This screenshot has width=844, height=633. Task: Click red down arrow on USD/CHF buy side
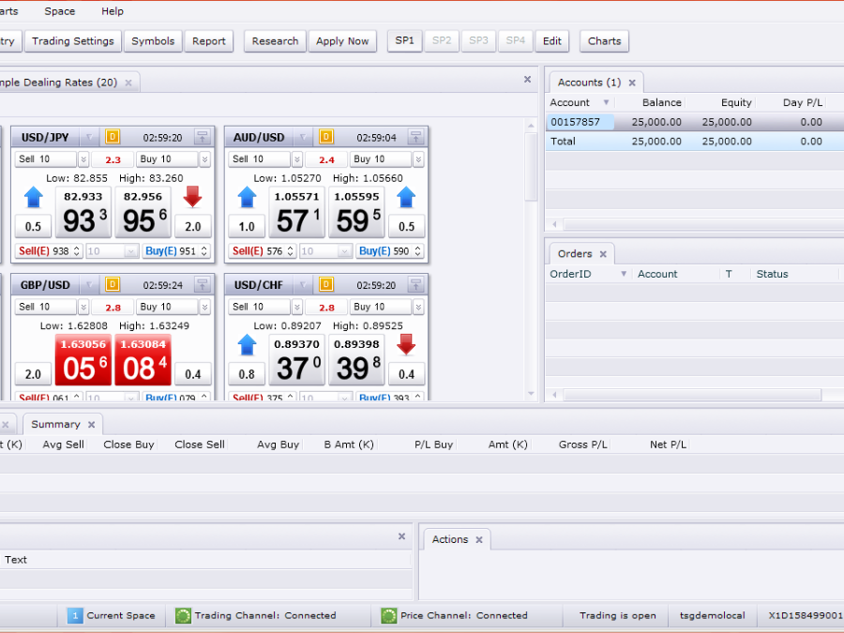(406, 344)
